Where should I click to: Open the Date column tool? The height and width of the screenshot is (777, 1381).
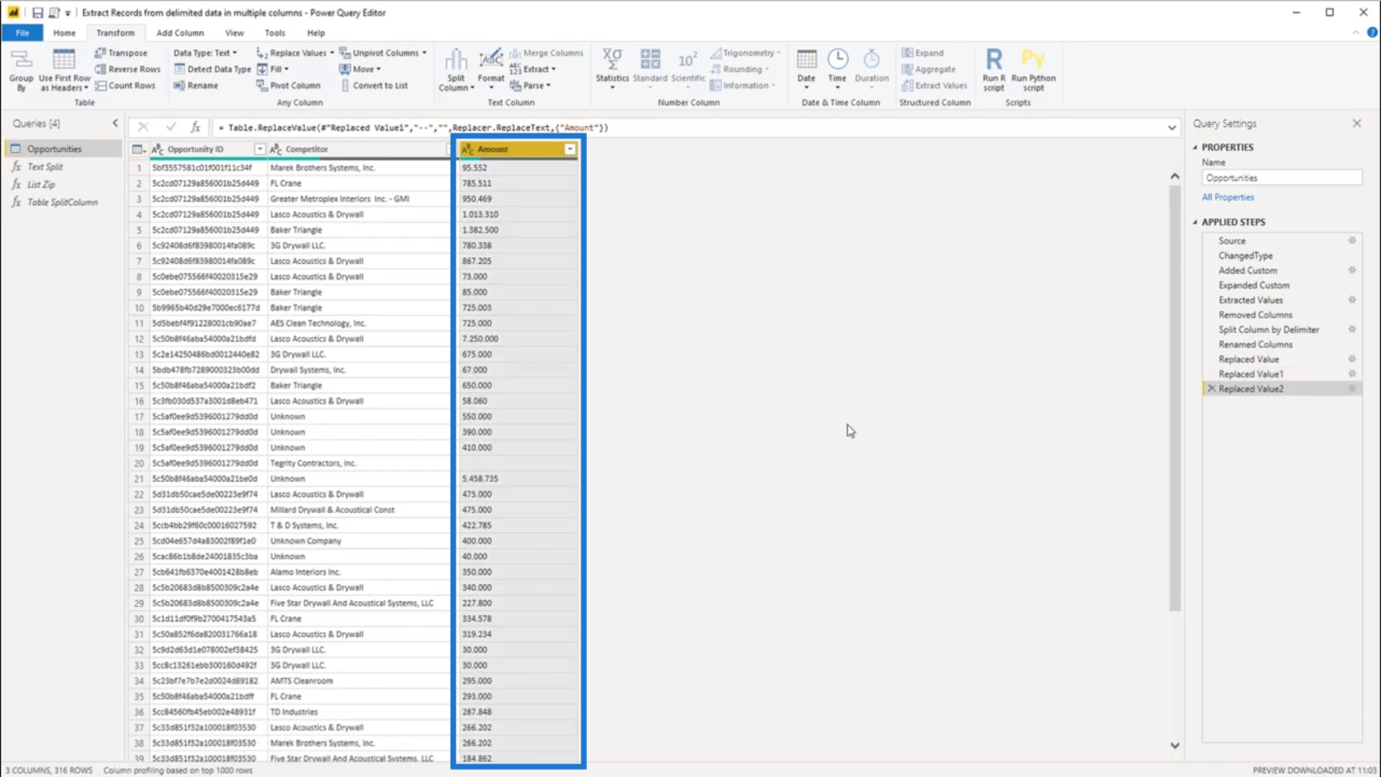point(806,68)
